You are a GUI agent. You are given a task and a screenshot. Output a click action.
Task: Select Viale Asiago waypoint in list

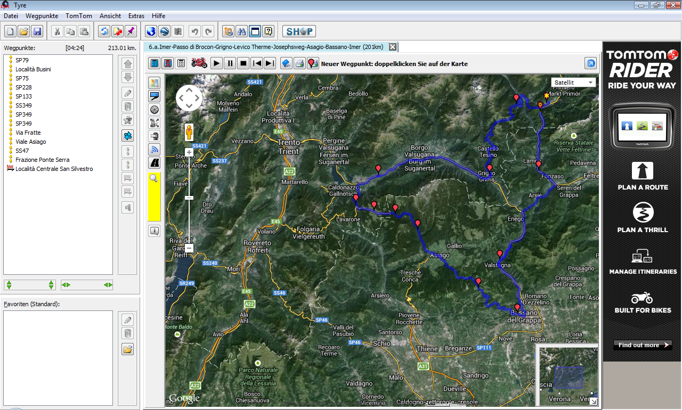(x=31, y=142)
